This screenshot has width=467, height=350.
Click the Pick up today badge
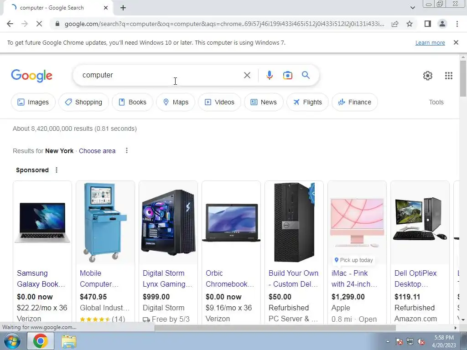pos(353,260)
